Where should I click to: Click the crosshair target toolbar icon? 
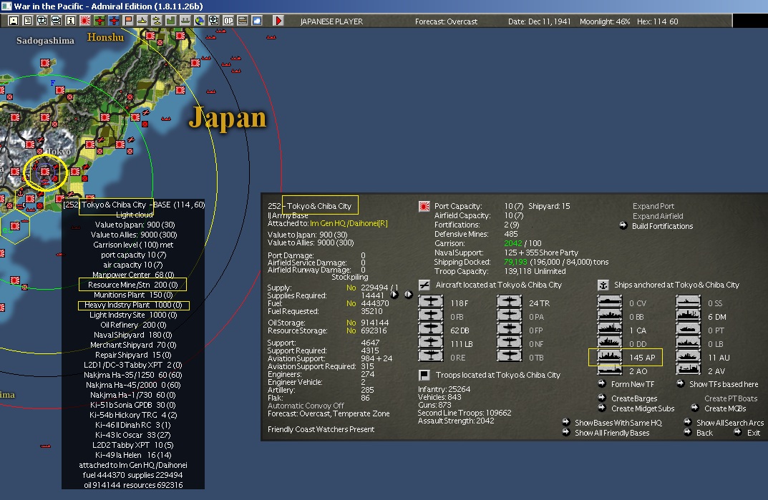214,21
